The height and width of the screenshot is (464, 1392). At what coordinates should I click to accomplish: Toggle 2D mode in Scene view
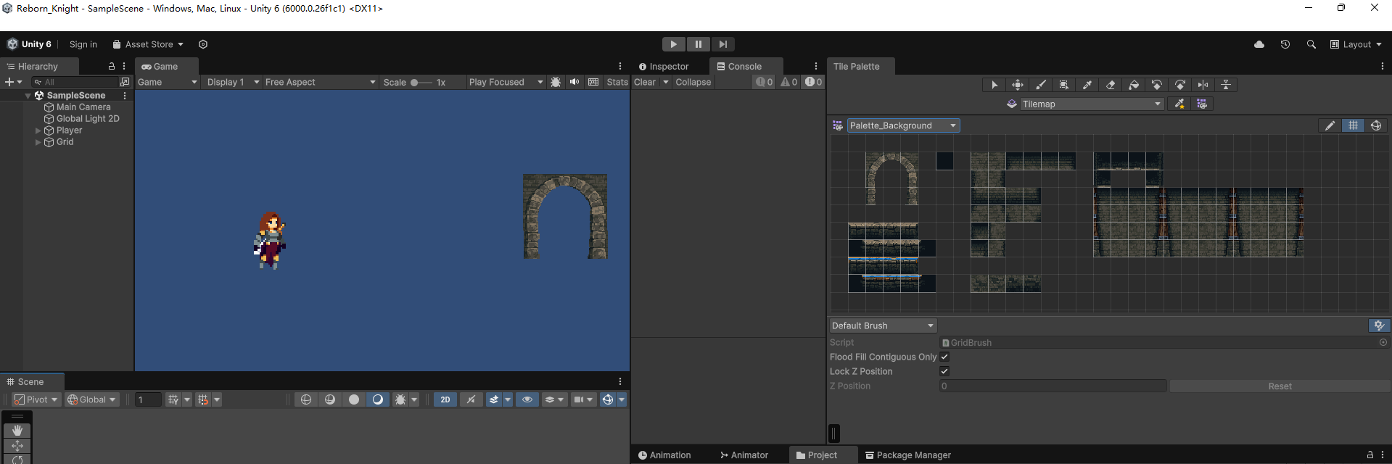[445, 399]
